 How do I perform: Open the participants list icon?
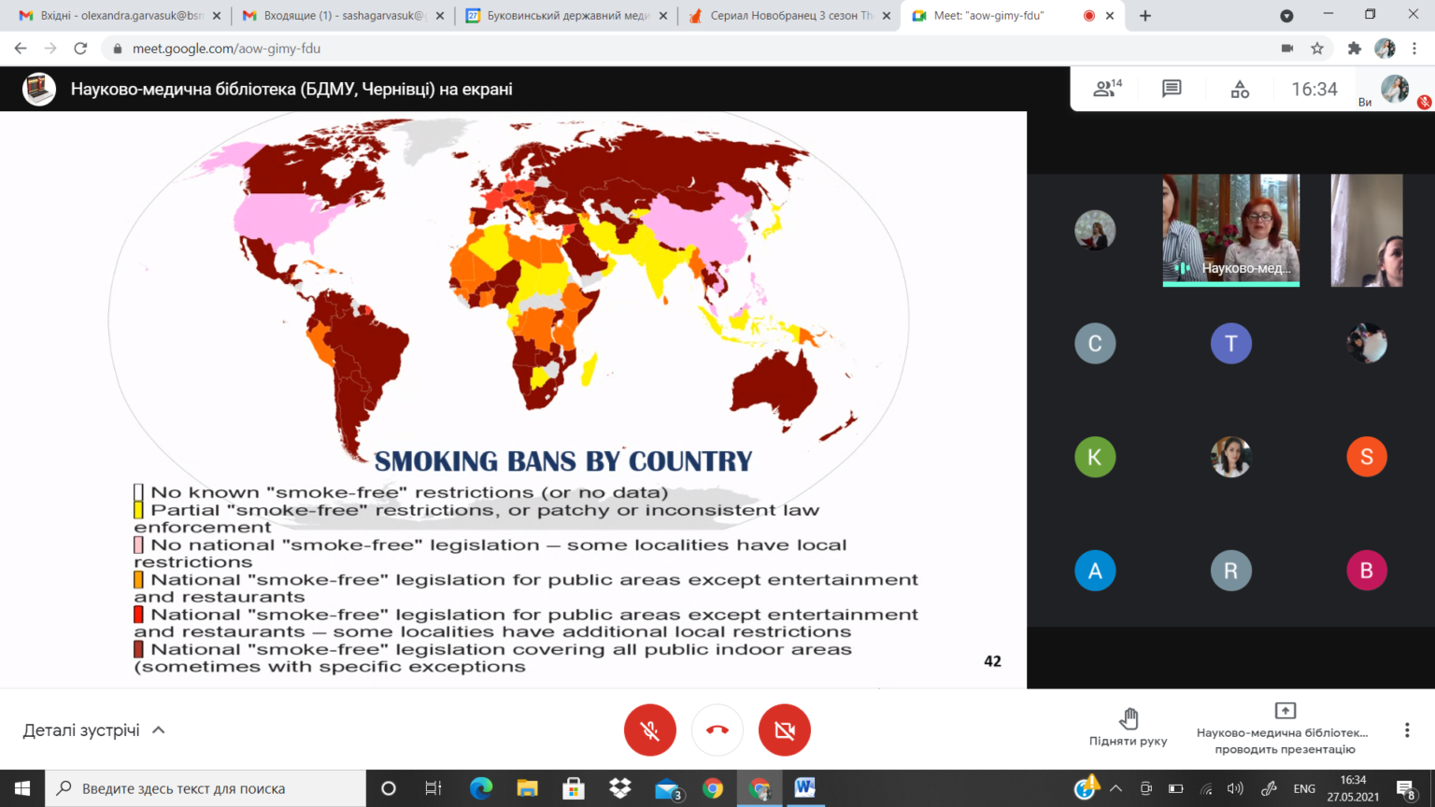tap(1107, 89)
